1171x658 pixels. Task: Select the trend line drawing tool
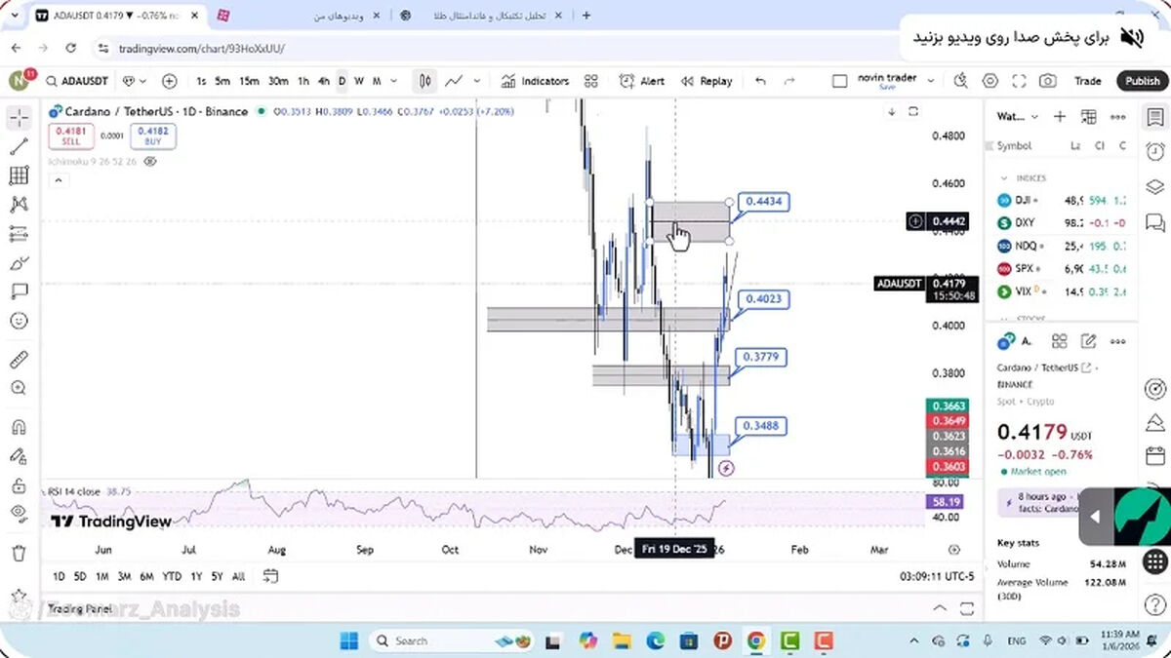(18, 147)
